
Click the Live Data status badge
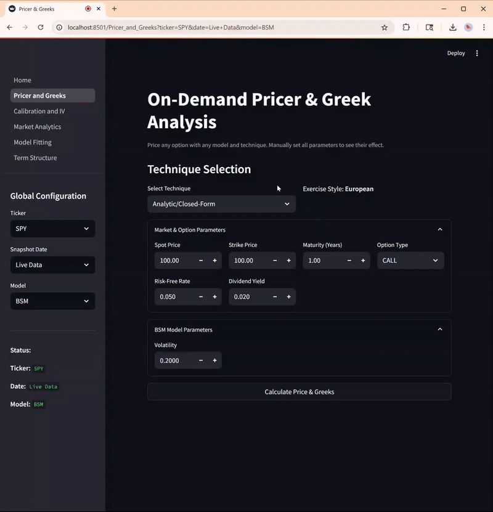tap(43, 386)
